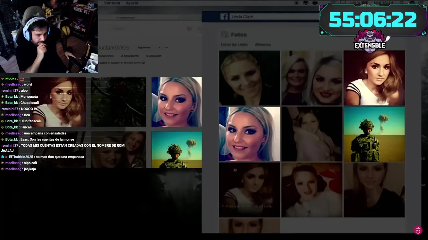Click the chat message "meelissag : rico"

(x=16, y=115)
